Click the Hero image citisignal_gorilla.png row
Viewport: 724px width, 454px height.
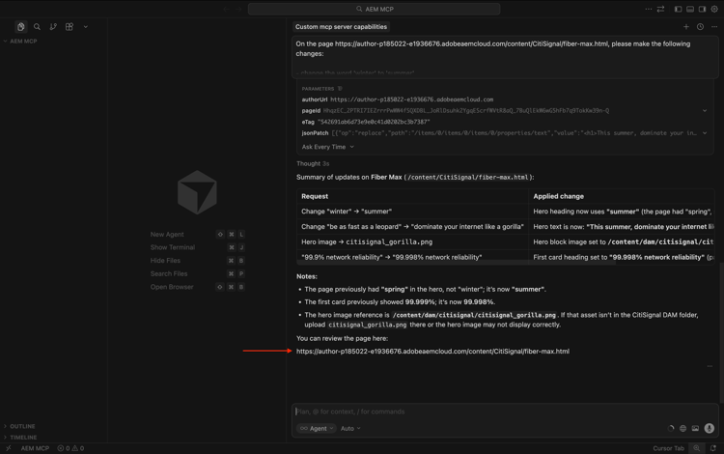(505, 242)
